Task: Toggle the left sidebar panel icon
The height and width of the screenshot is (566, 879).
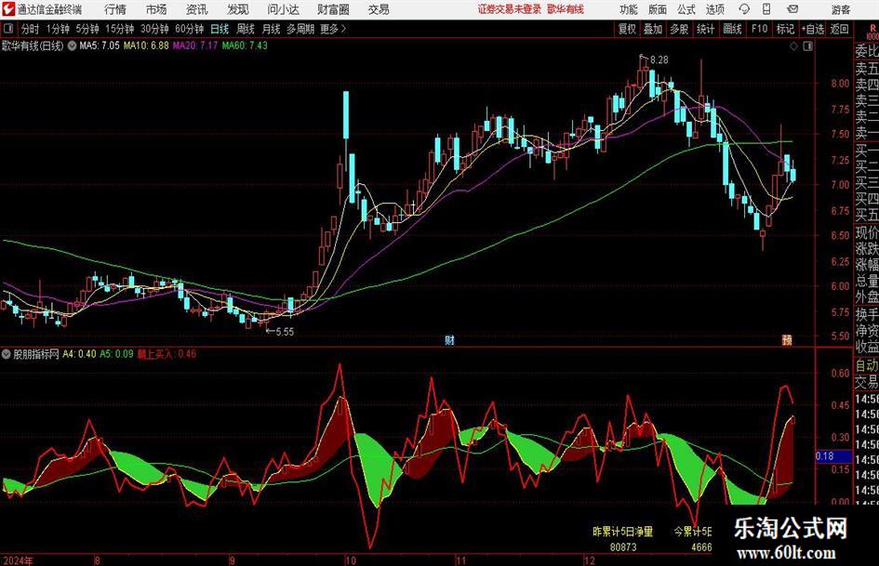Action: [x=8, y=29]
